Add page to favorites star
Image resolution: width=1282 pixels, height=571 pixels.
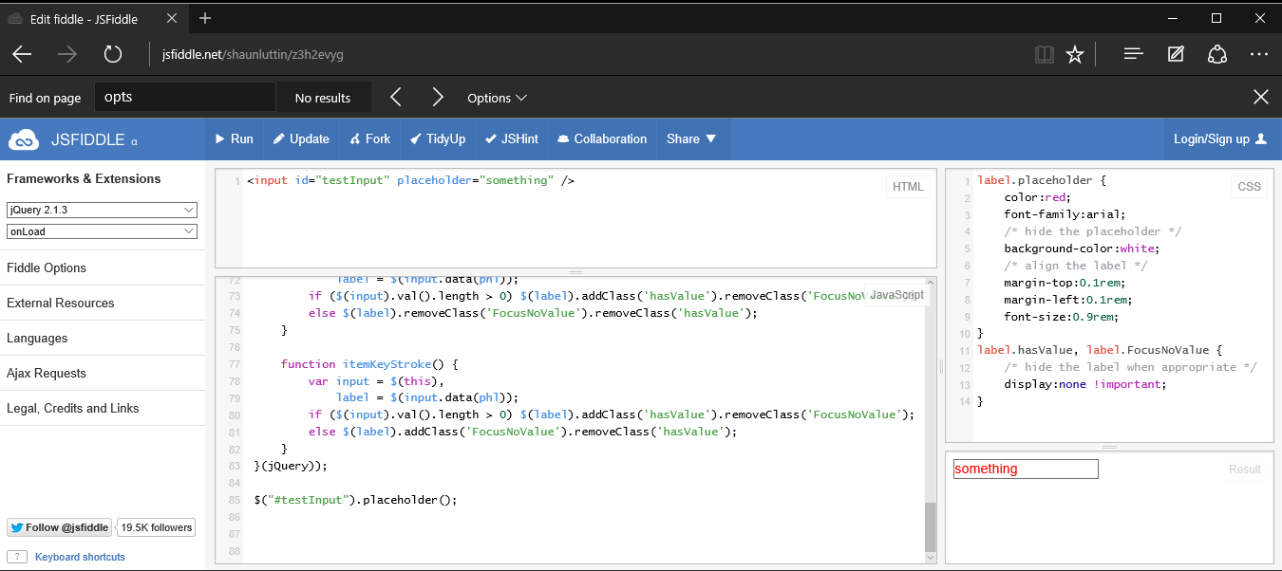coord(1074,55)
